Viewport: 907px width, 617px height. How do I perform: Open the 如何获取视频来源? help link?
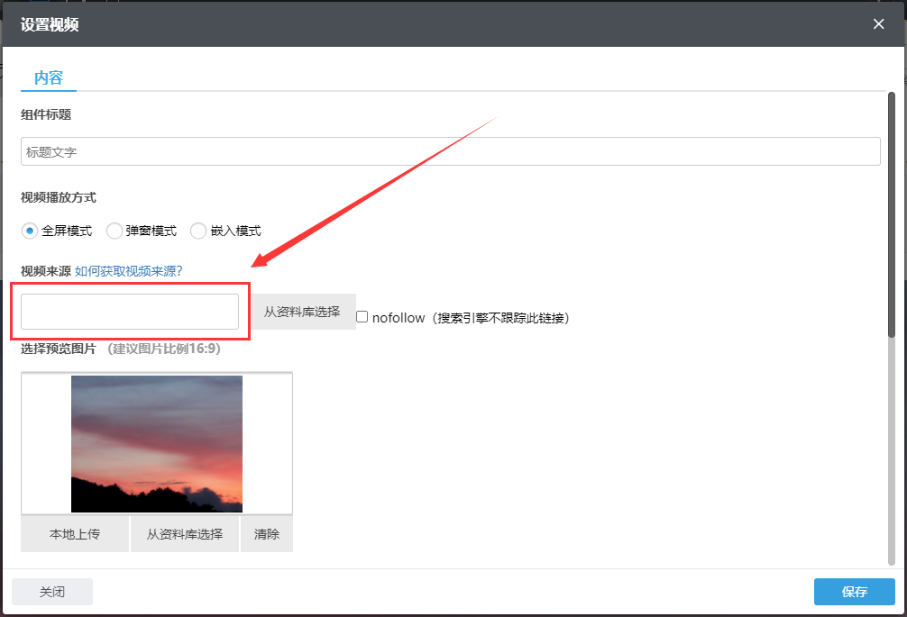coord(129,271)
